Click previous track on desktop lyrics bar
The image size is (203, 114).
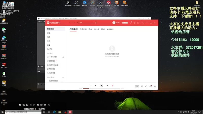[x=30, y=105]
